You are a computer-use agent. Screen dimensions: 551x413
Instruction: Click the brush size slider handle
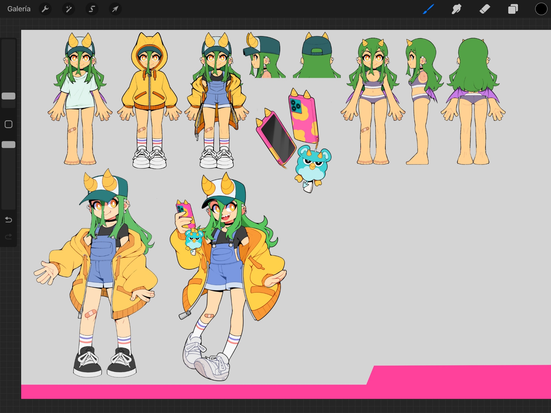[x=9, y=96]
